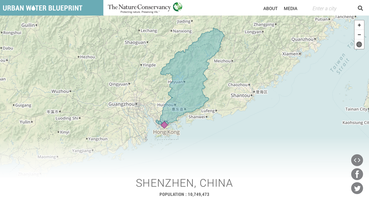Click the Guigang city label
The height and width of the screenshot is (221, 369).
click(x=23, y=105)
